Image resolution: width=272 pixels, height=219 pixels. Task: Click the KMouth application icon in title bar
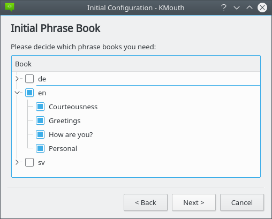(x=10, y=7)
